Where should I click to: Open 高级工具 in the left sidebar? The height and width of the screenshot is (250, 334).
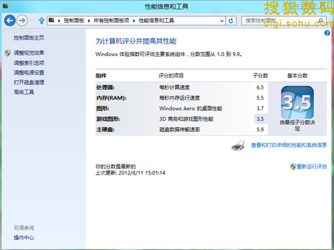[24, 92]
